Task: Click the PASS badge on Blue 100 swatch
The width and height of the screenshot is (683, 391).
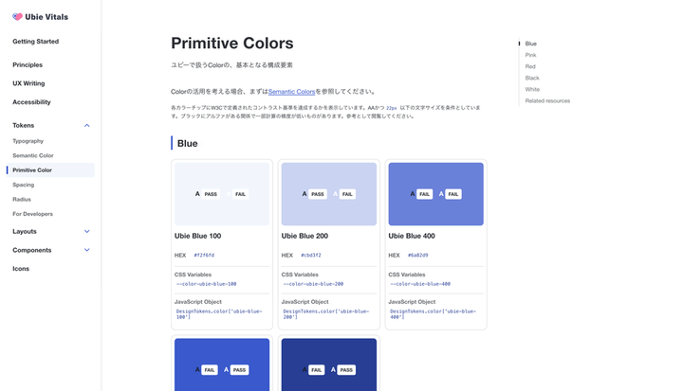Action: point(211,194)
